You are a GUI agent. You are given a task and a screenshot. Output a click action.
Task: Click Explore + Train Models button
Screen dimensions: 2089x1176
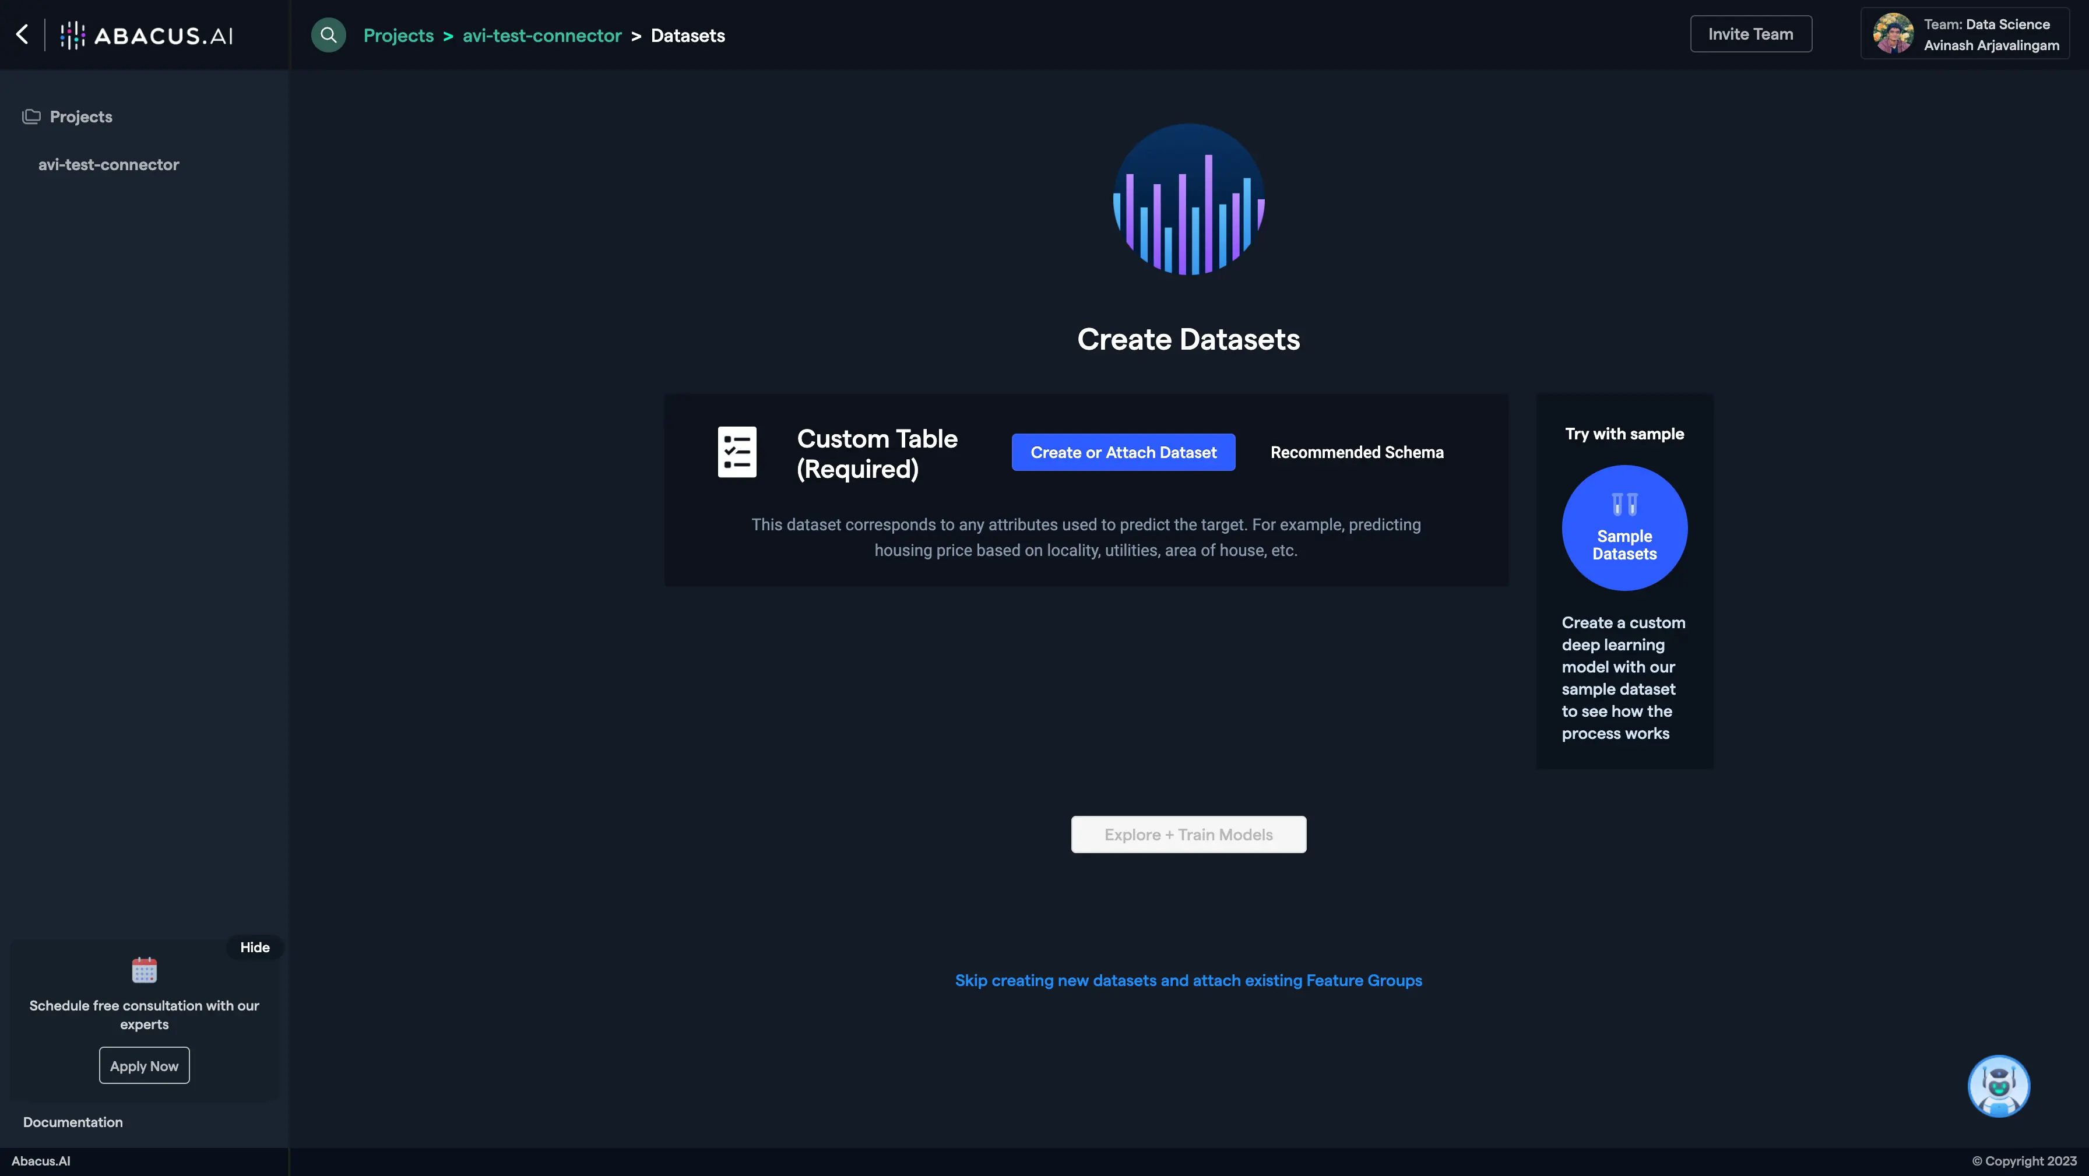point(1190,833)
